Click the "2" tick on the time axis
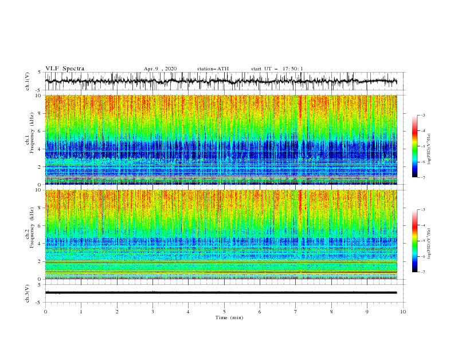 point(117,312)
